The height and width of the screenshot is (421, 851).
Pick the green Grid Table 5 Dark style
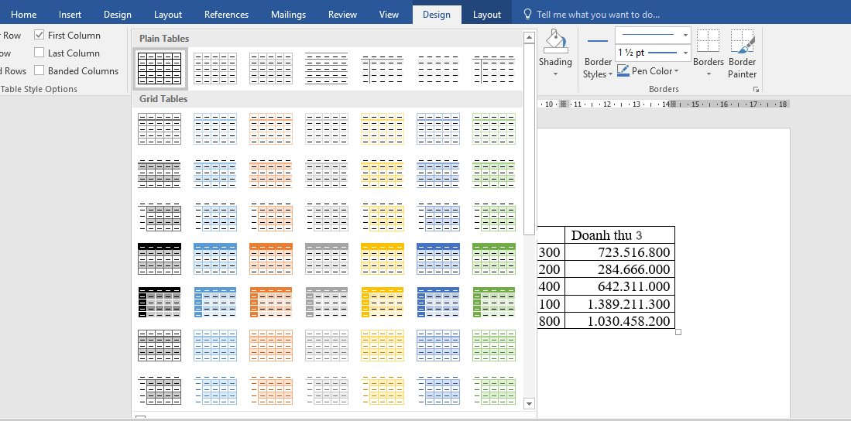coord(493,302)
